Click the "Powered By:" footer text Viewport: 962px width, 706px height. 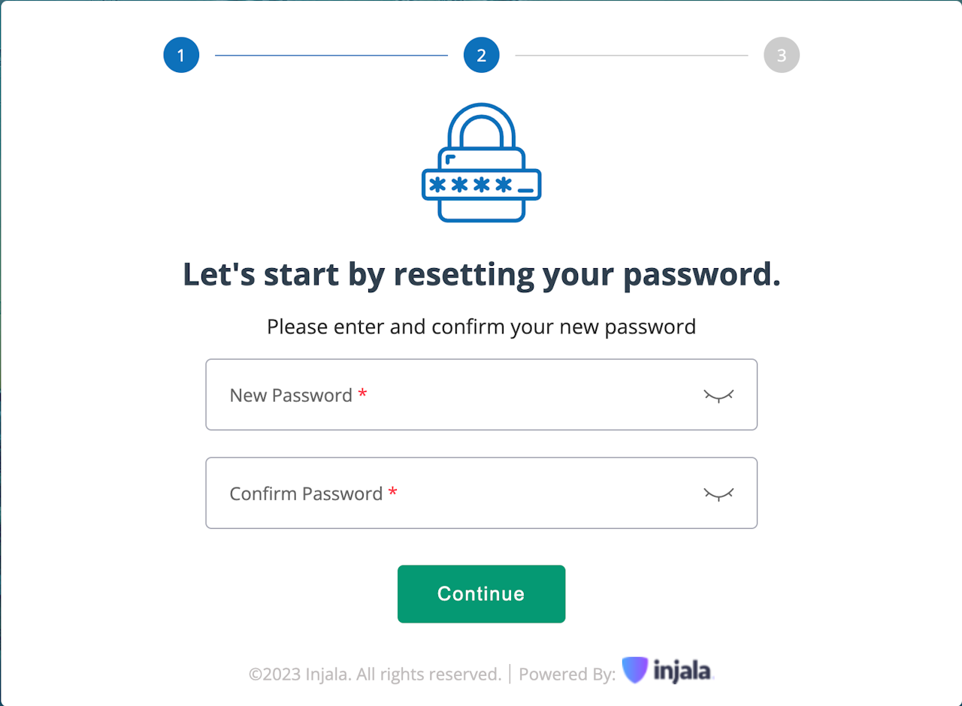(x=567, y=674)
